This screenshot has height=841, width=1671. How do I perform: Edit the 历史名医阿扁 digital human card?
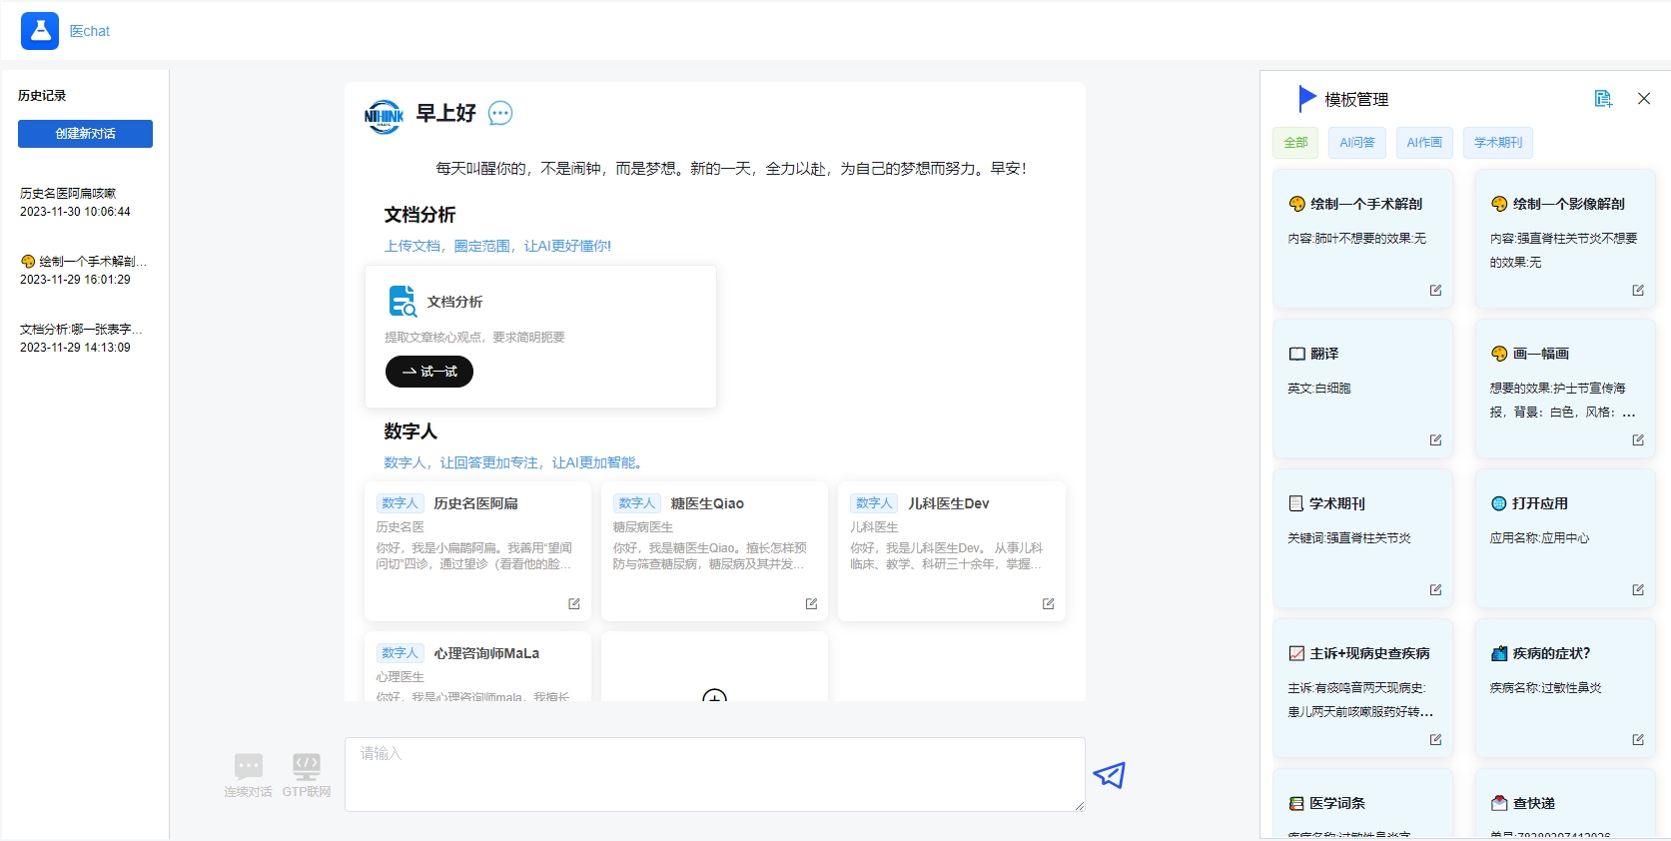click(x=574, y=603)
